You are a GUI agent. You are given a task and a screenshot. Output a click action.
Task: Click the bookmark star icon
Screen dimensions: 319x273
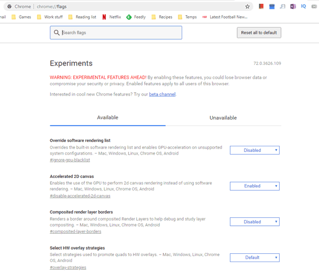click(x=247, y=7)
